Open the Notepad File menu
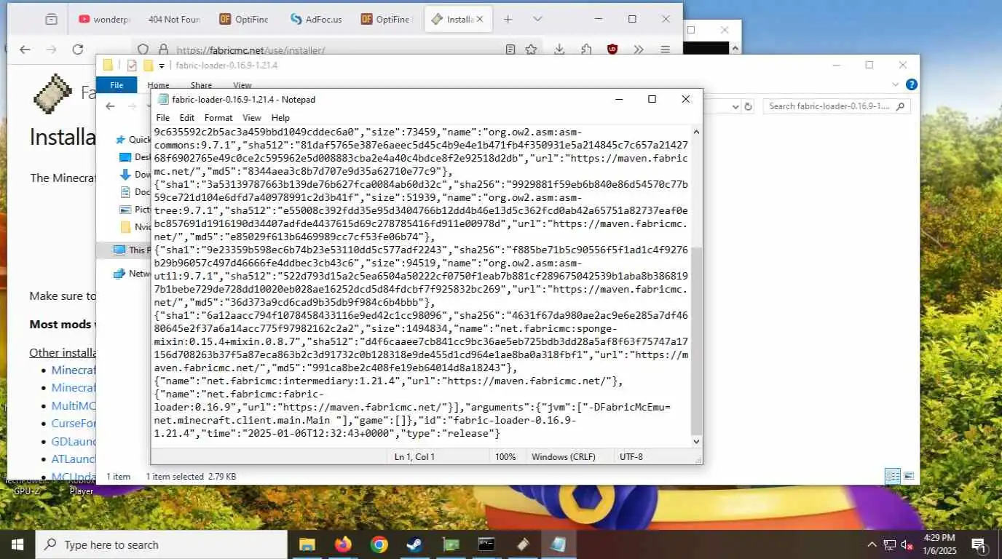1002x559 pixels. 162,117
